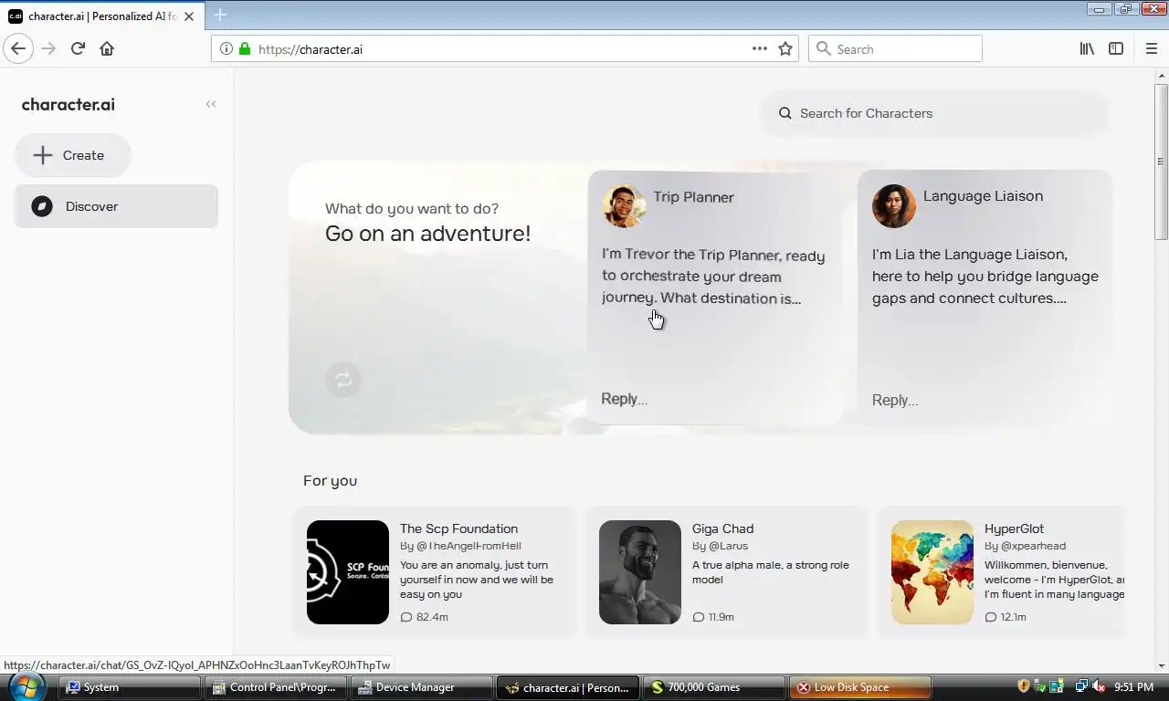The height and width of the screenshot is (701, 1169).
Task: Select the HyperGlot title
Action: [x=1014, y=528]
